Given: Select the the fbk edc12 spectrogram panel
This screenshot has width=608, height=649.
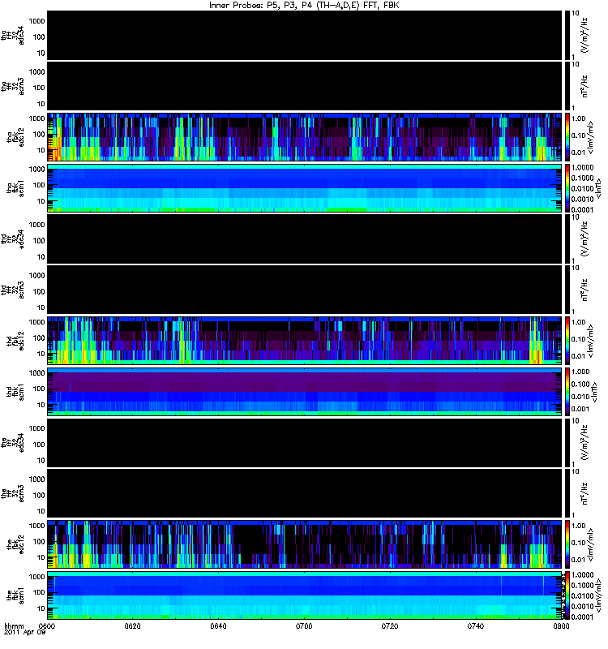Looking at the screenshot, I should pos(305,544).
